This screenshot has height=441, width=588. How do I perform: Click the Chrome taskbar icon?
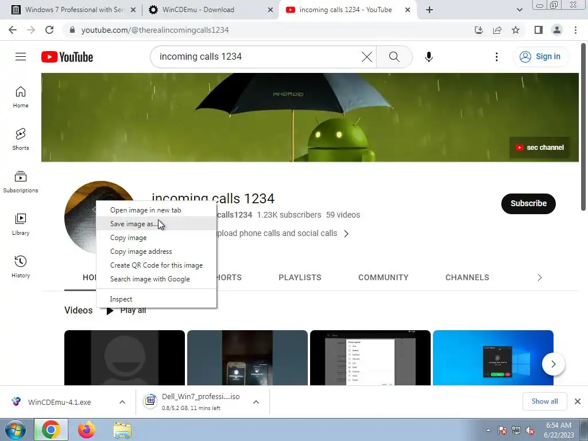tap(51, 430)
